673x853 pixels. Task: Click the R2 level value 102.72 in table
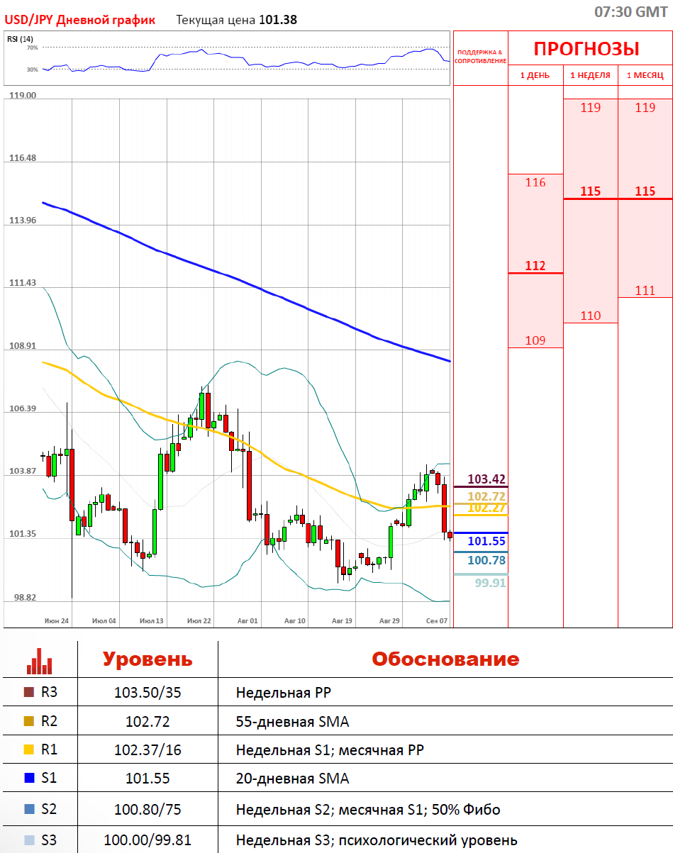click(148, 722)
